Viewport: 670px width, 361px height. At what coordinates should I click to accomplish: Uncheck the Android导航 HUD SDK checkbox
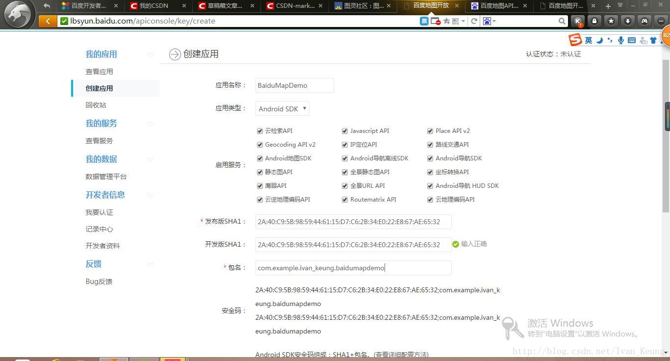(431, 186)
